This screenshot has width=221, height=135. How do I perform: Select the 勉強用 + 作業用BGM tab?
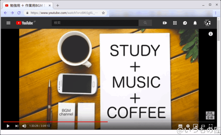pos(28,6)
